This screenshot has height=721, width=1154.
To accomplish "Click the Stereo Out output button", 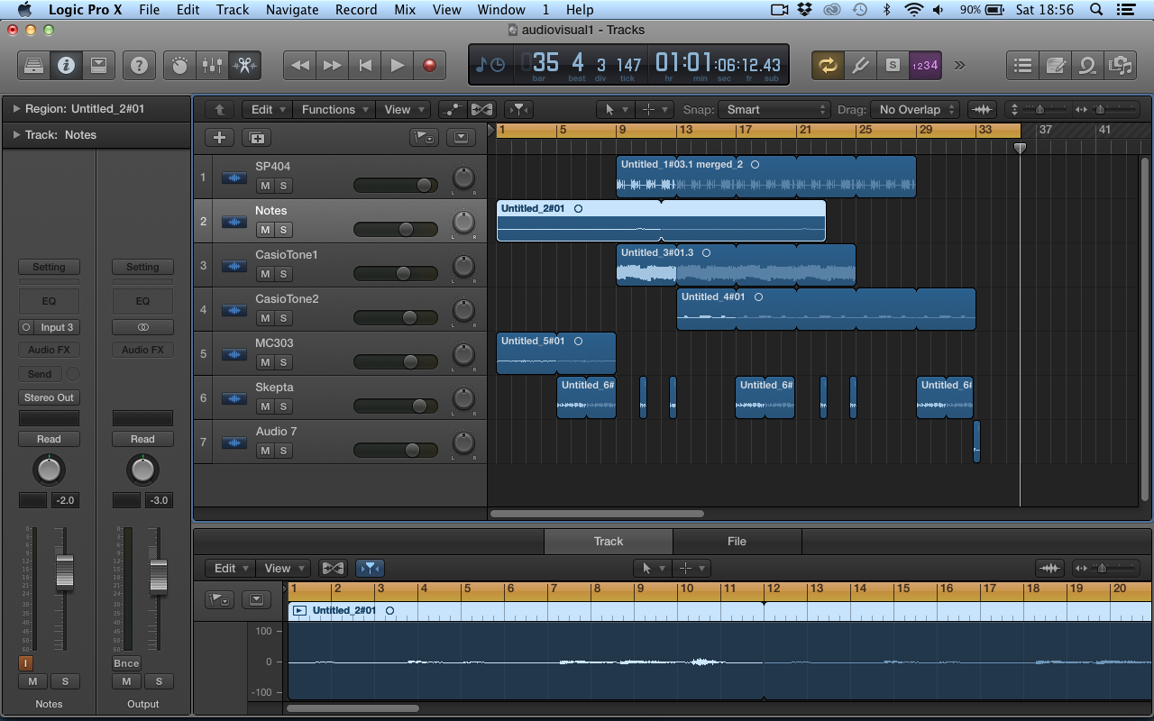I will [x=49, y=397].
